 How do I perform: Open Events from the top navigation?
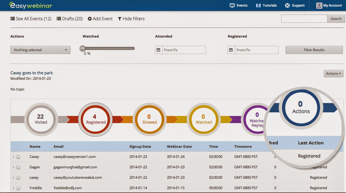click(238, 5)
